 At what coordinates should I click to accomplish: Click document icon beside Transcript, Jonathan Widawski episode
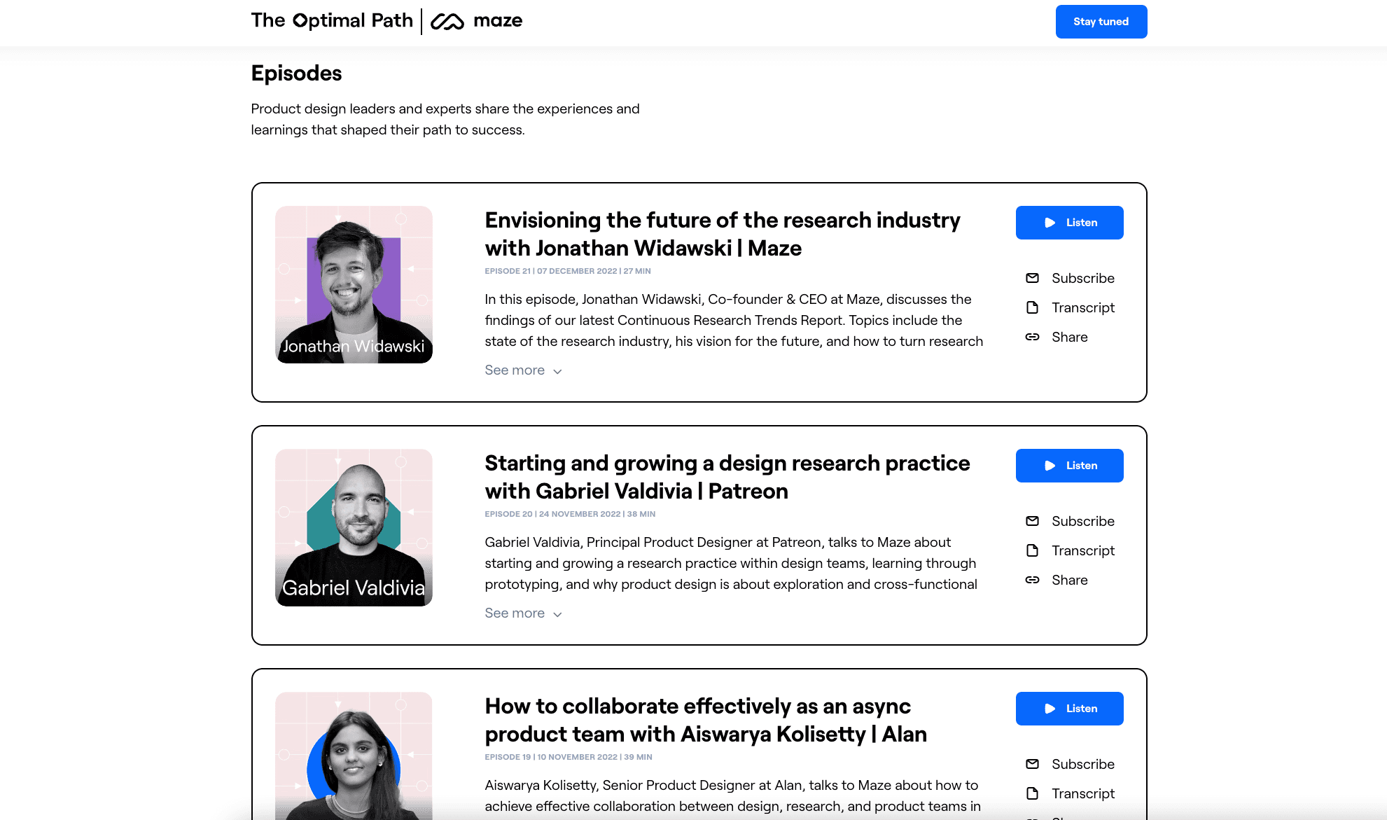pyautogui.click(x=1032, y=307)
